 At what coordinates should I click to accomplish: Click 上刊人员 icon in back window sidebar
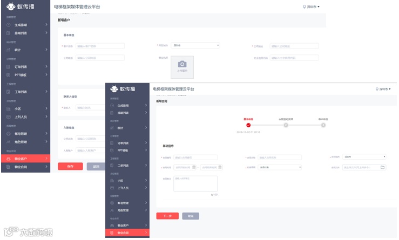pos(9,116)
